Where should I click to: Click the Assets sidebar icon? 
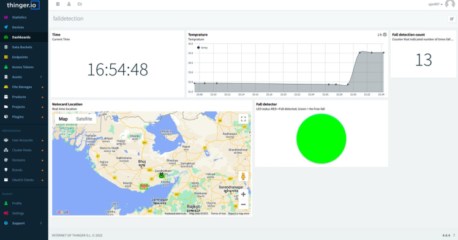click(6, 77)
